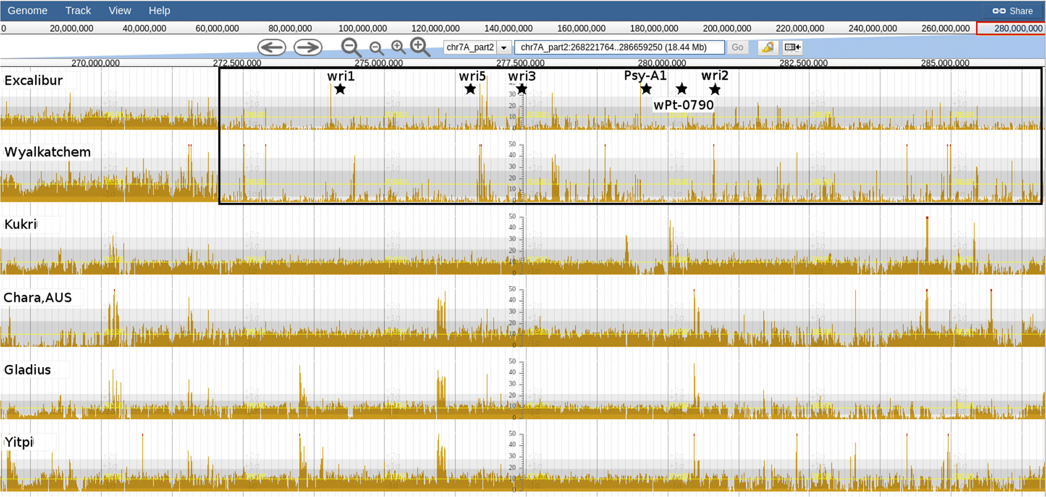Click 280,000,000 on the track ruler
Screen dimensions: 1046x497
[662, 63]
